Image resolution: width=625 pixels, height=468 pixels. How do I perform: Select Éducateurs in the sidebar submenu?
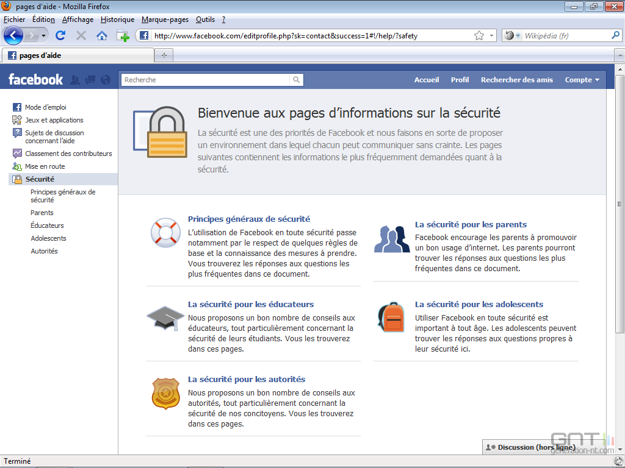tap(47, 225)
